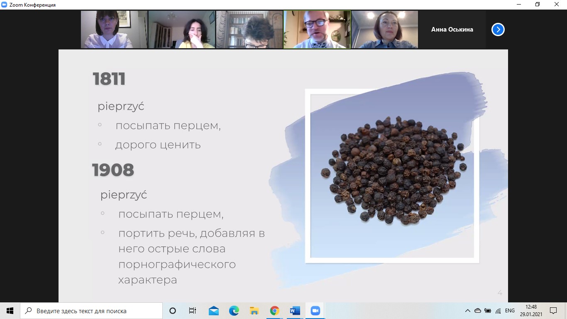The width and height of the screenshot is (567, 319).
Task: Open Task View on the taskbar
Action: coord(193,311)
